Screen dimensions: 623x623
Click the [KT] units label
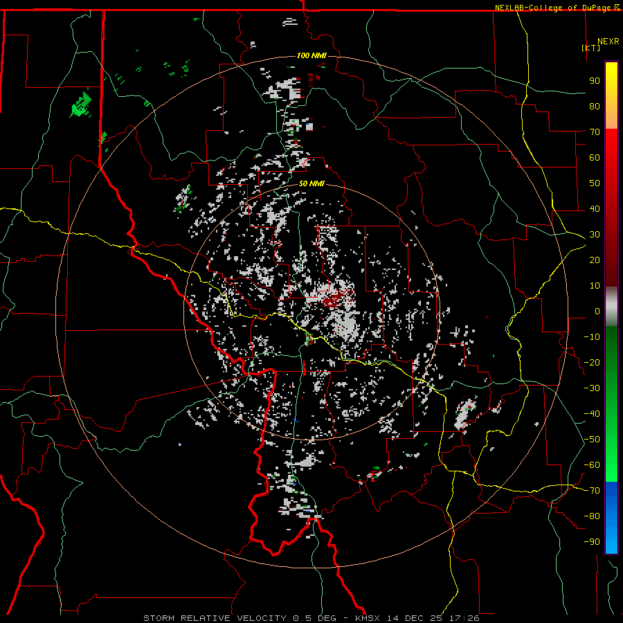pyautogui.click(x=590, y=48)
